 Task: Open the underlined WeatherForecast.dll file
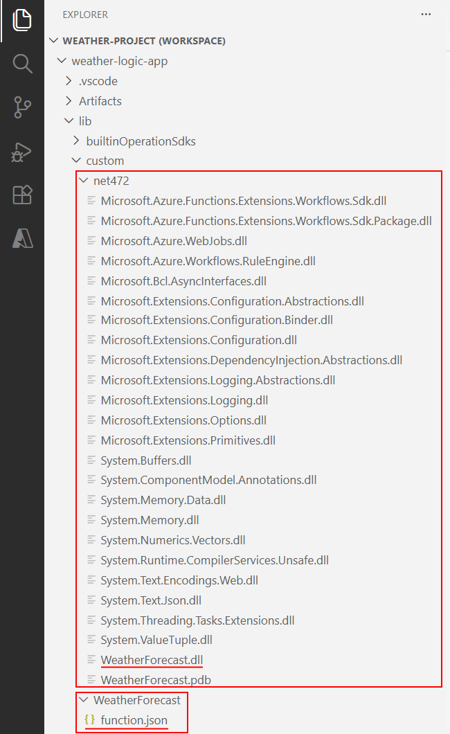151,659
